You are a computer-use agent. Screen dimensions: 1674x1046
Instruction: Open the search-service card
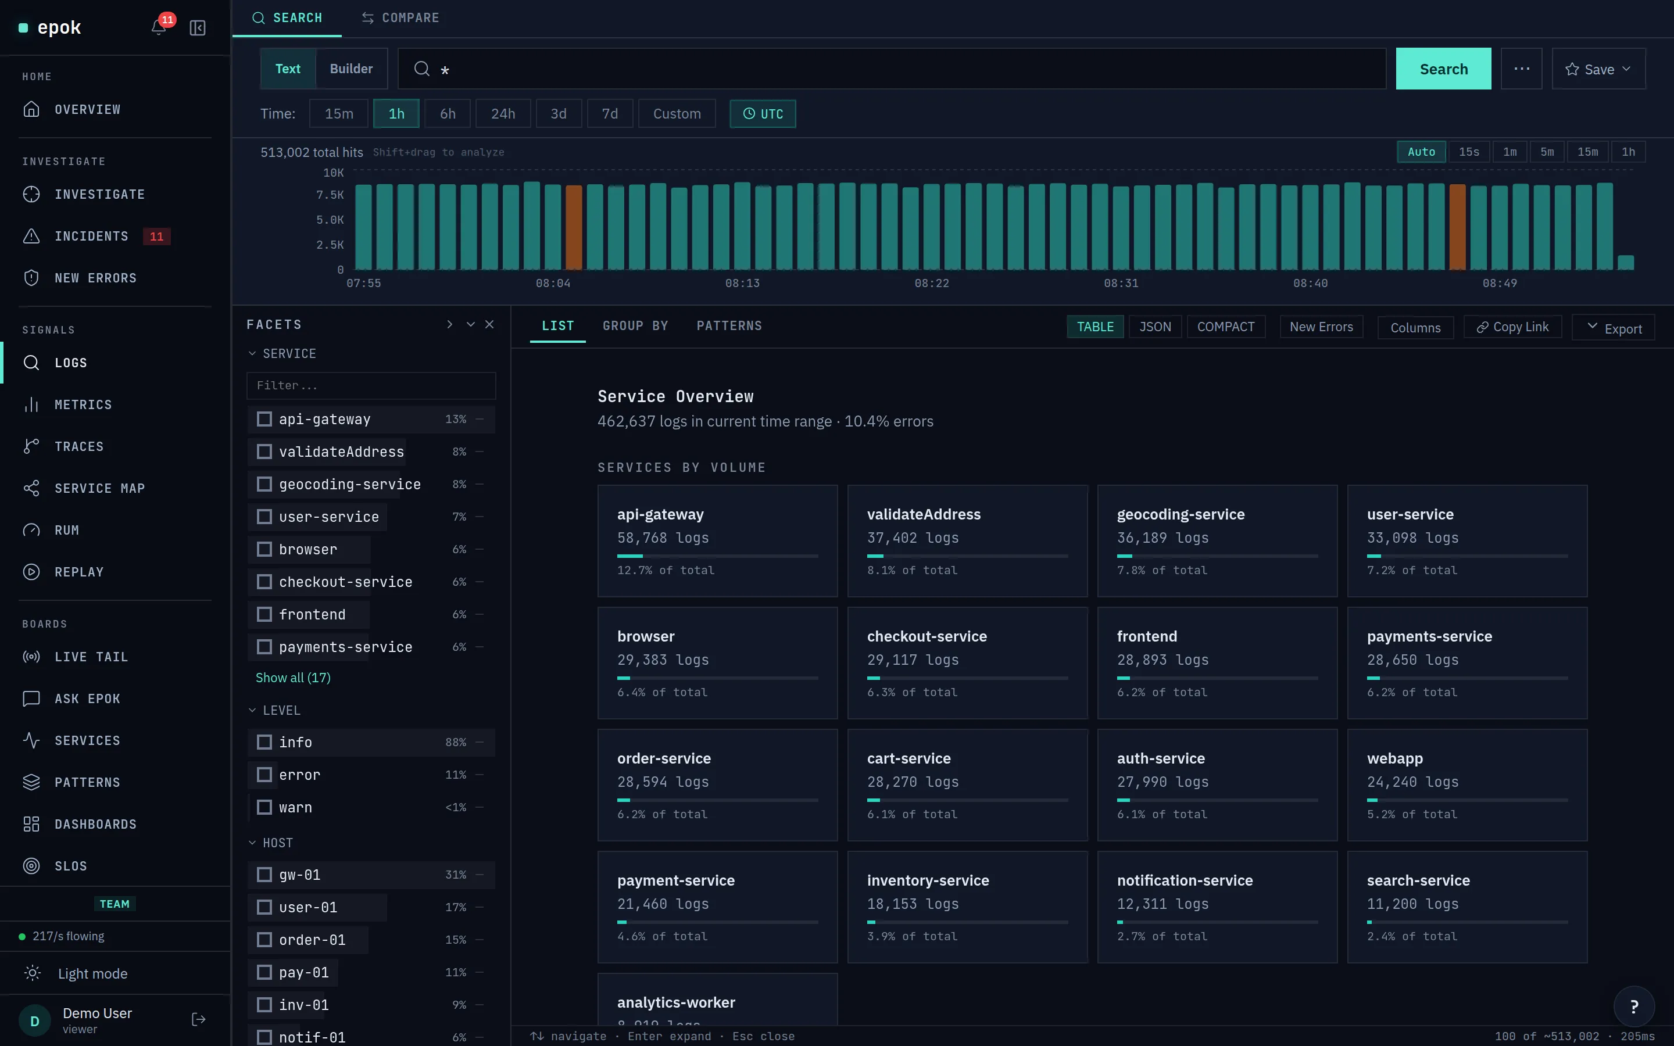click(1466, 907)
